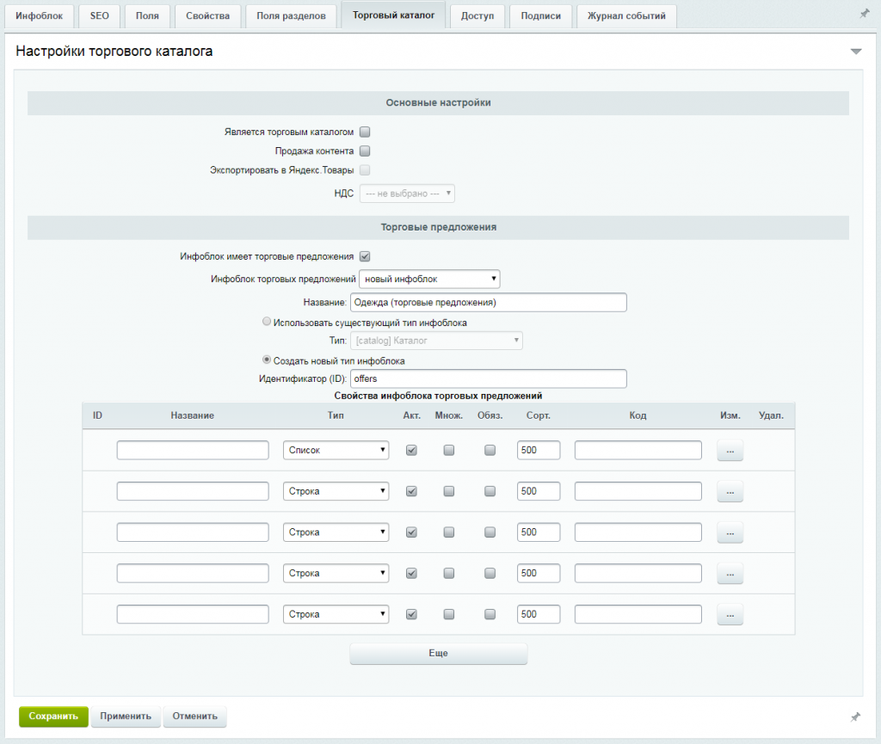Click the Код field in the Список row

[638, 451]
